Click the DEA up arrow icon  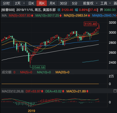[x=63, y=91]
